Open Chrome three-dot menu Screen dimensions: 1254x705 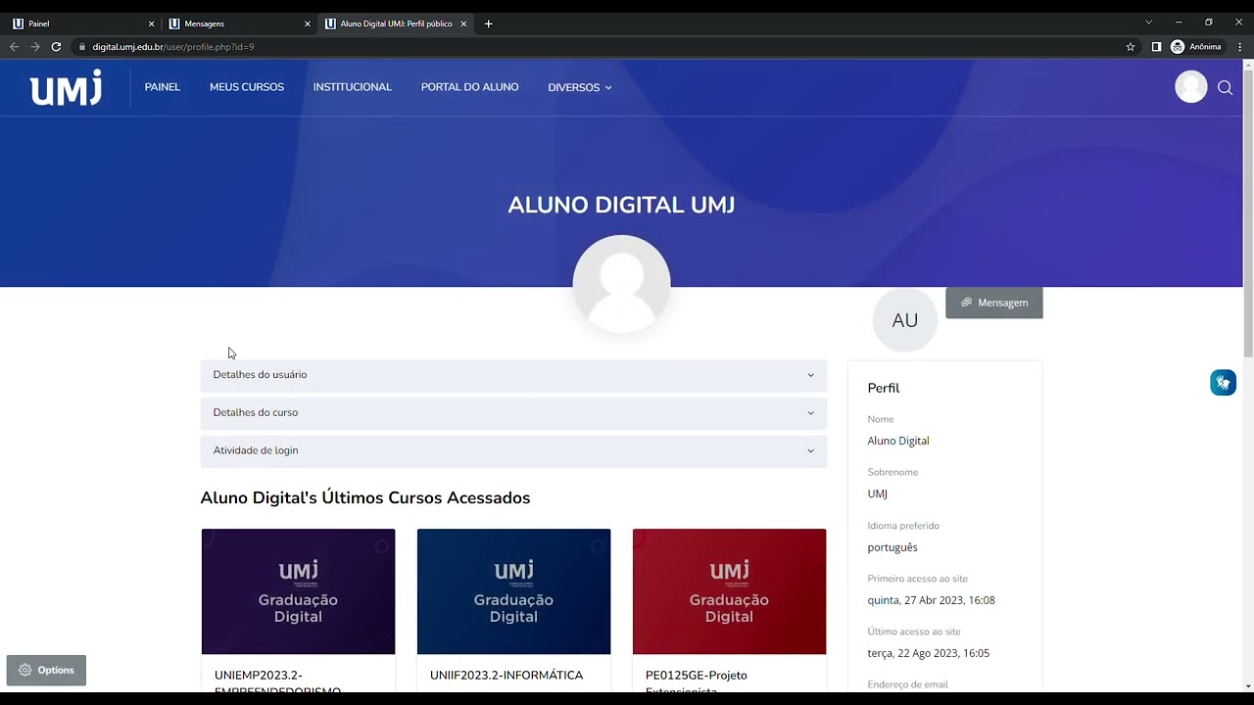[x=1240, y=46]
